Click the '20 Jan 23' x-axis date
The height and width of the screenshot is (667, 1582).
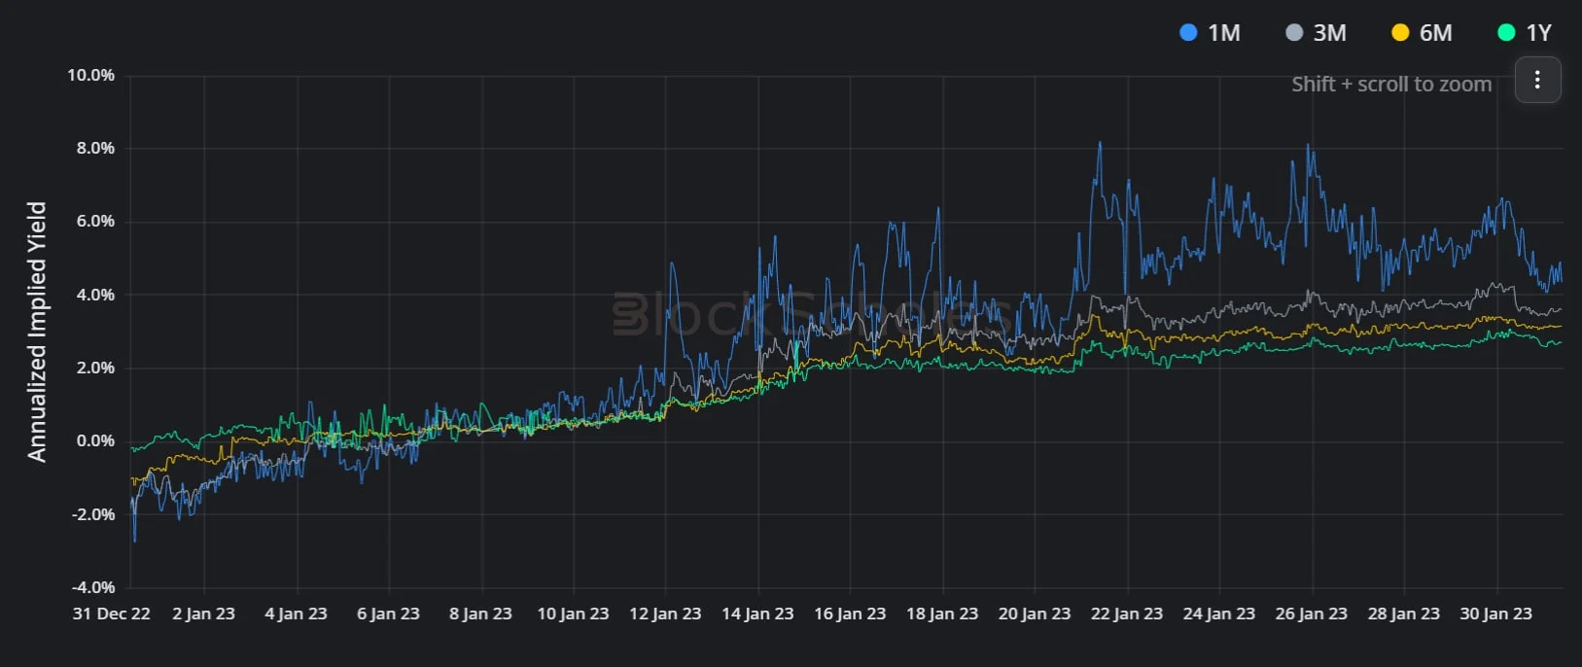pos(1035,614)
